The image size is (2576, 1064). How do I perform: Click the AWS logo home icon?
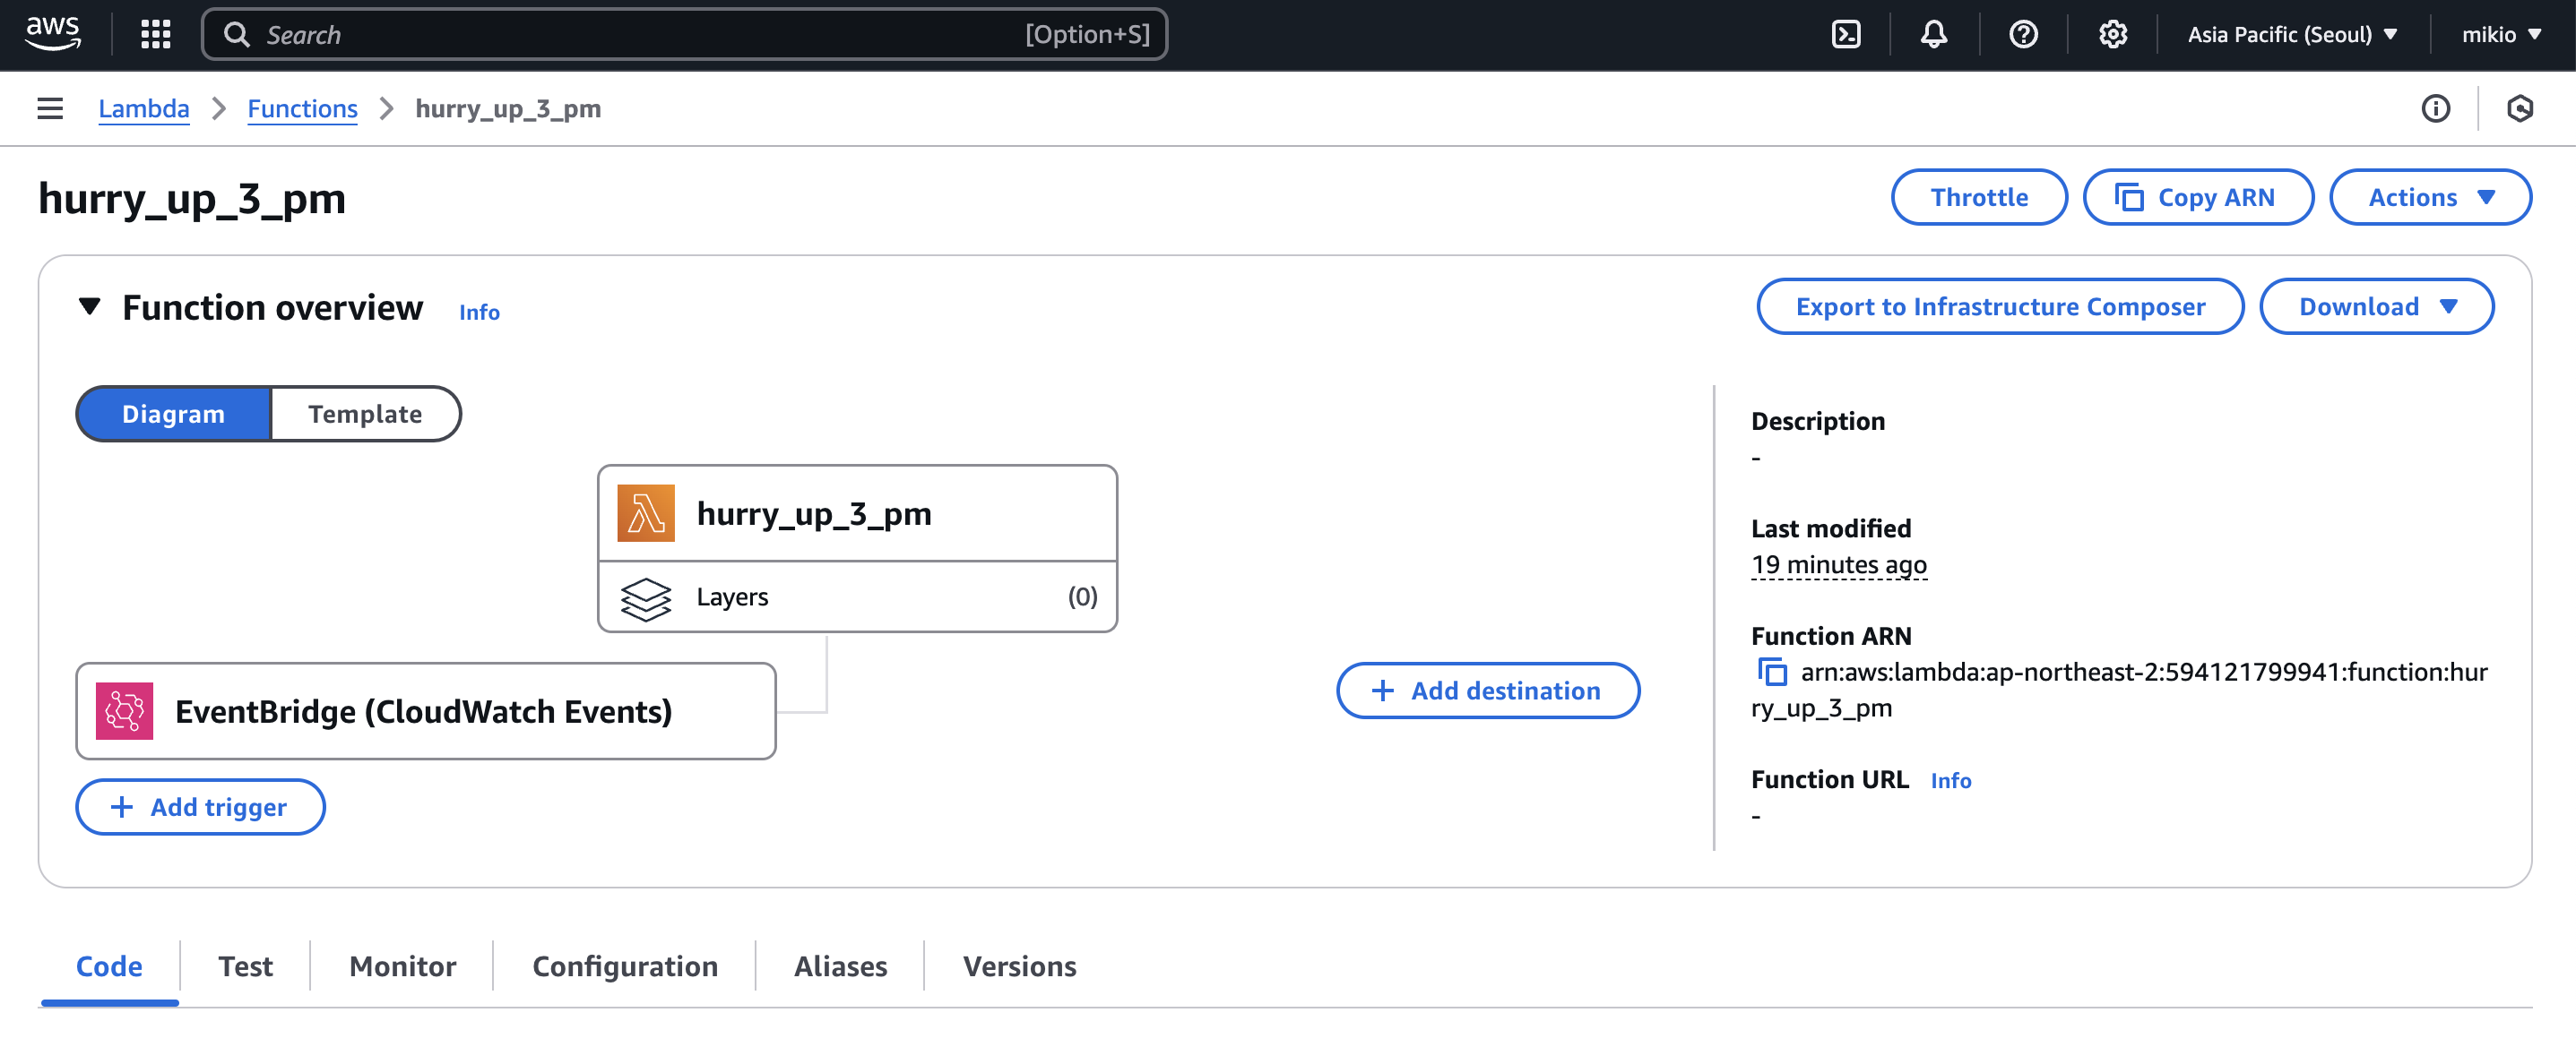point(53,33)
